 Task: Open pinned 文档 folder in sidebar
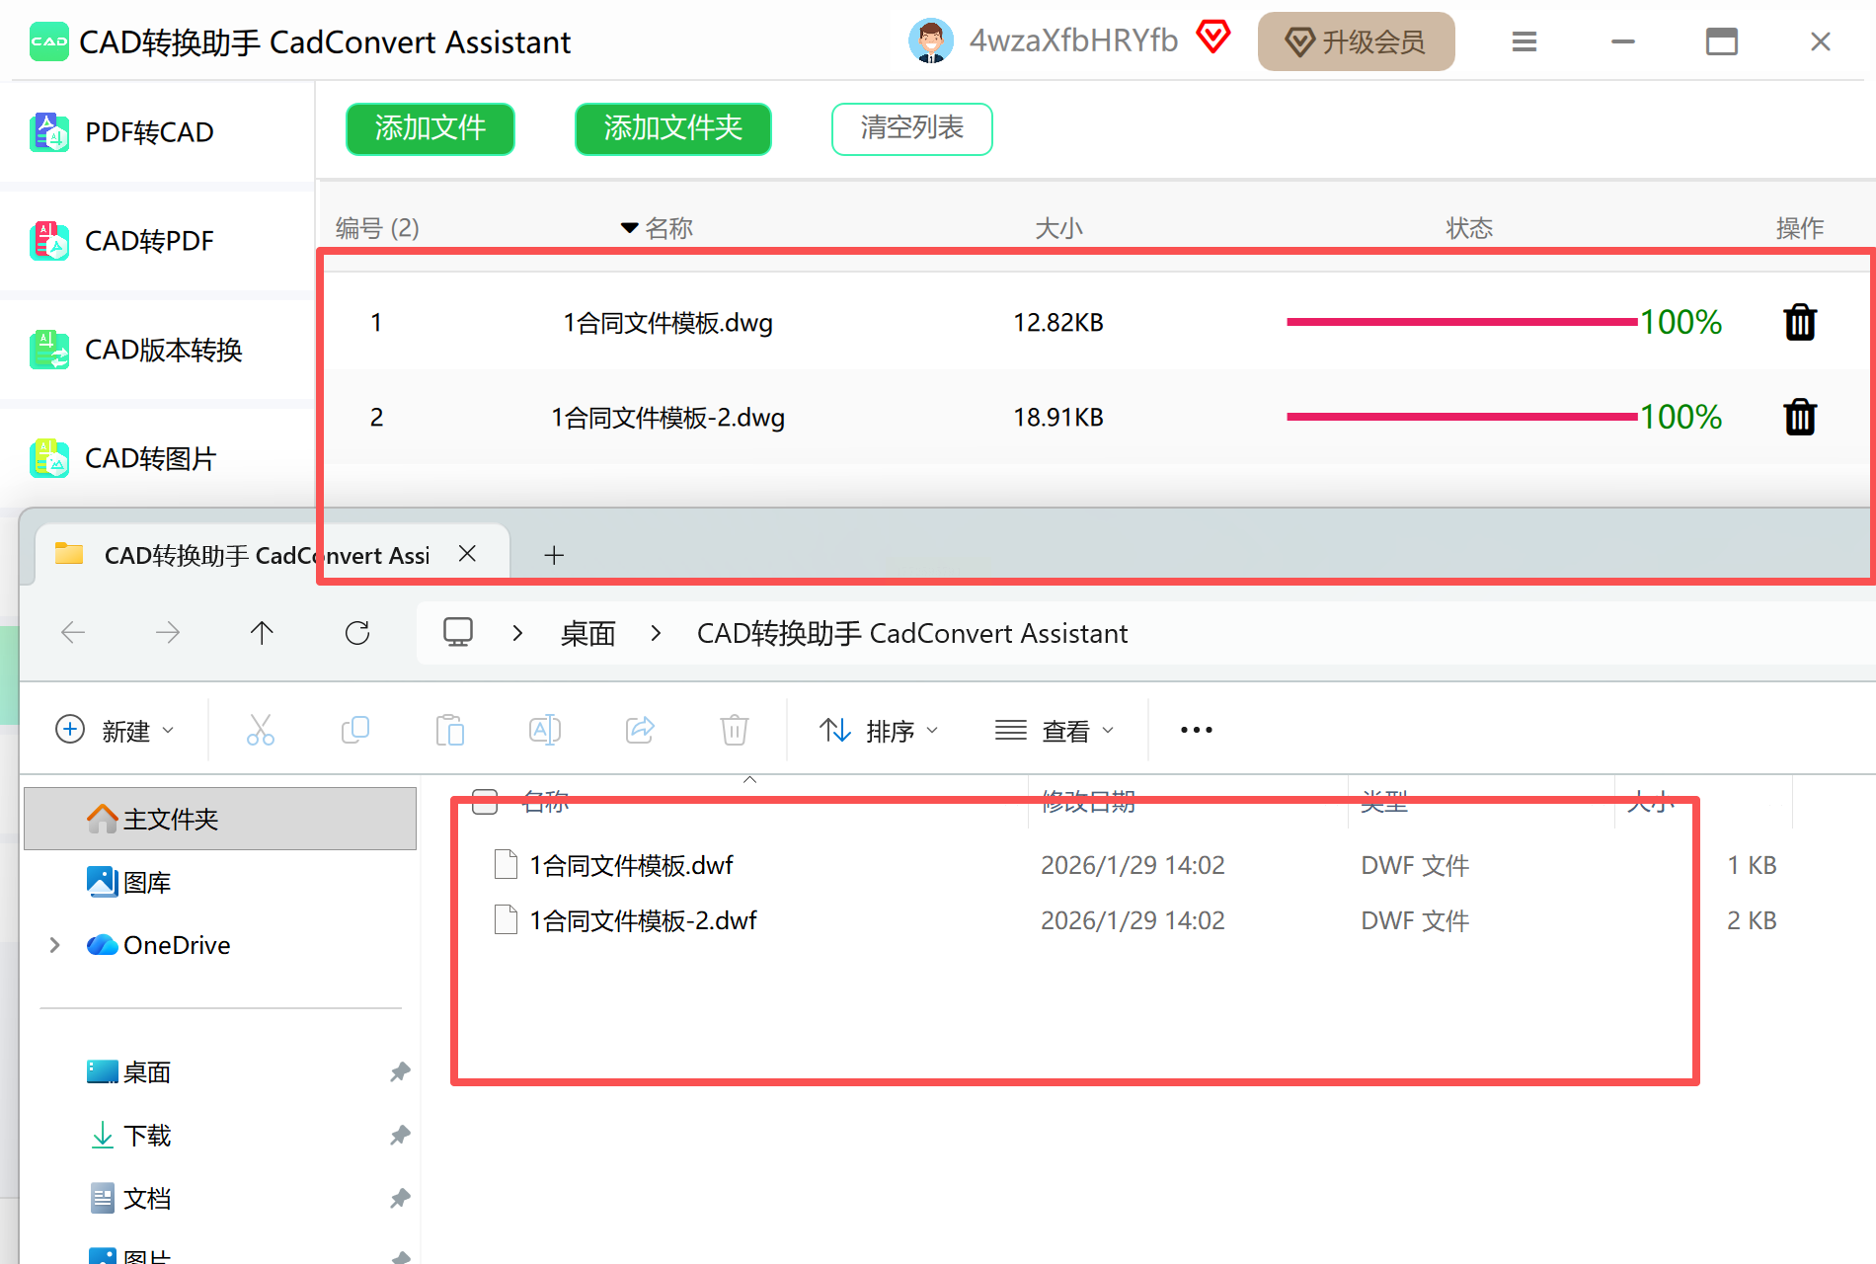129,1198
